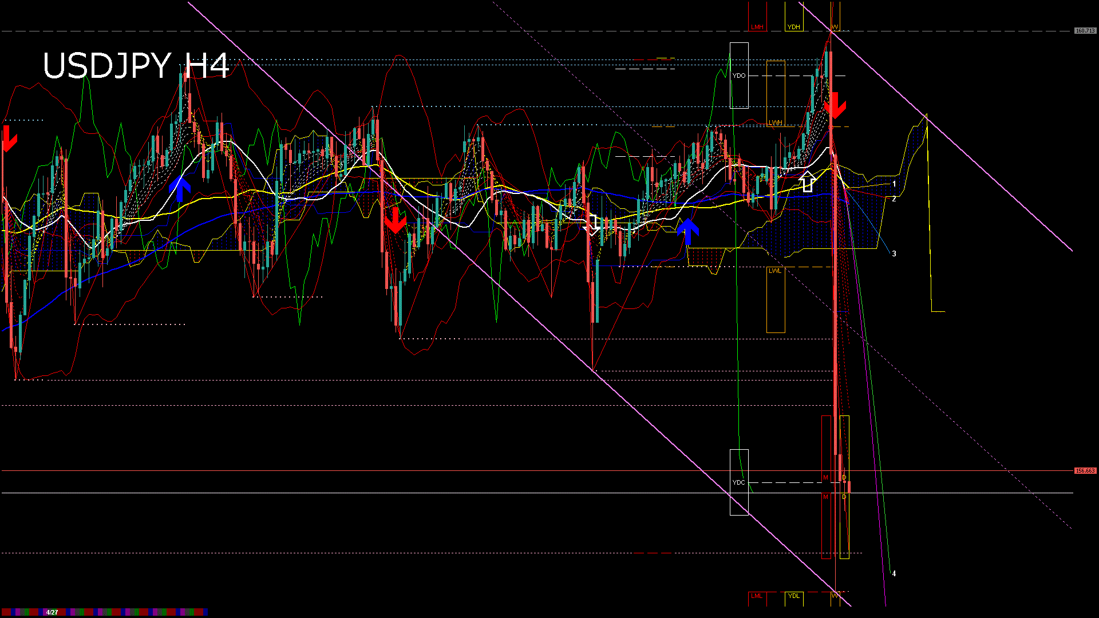Click the white hollow up arrow icon
The image size is (1099, 618).
[x=808, y=181]
